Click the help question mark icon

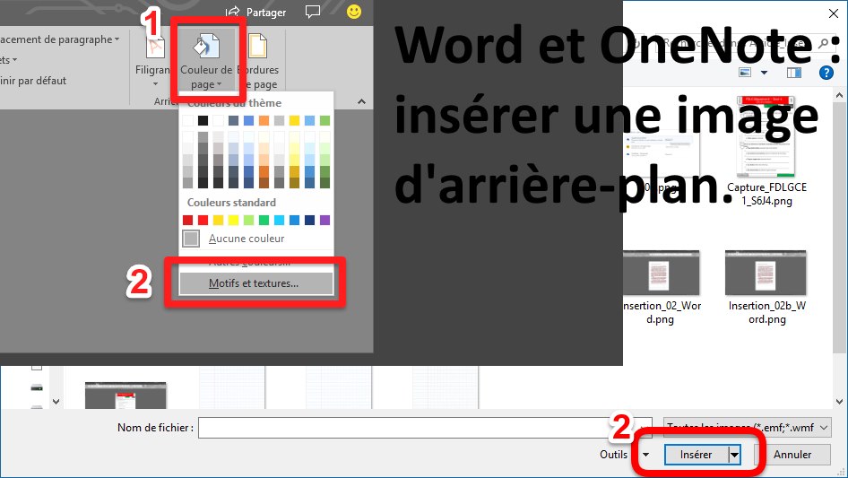826,73
